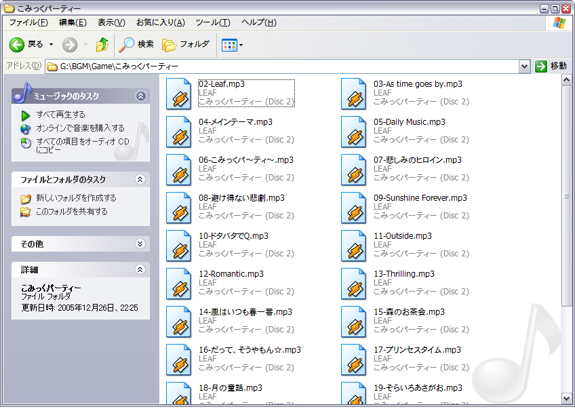
Task: Select the 08-避け得ない悲劇.mp3 file icon
Action: (x=178, y=208)
